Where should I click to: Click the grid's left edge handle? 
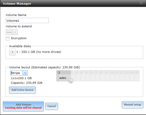coord(57,76)
